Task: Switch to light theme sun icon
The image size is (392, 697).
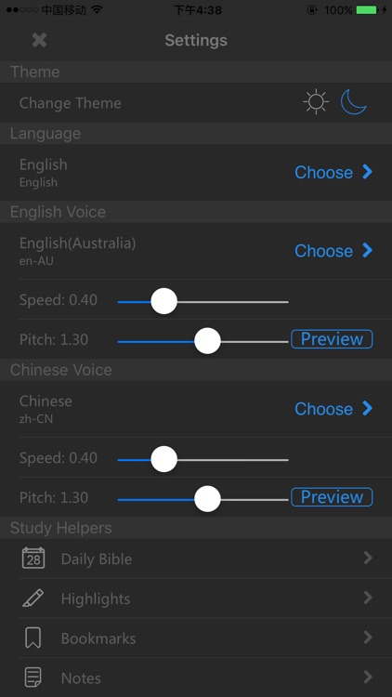Action: 316,102
